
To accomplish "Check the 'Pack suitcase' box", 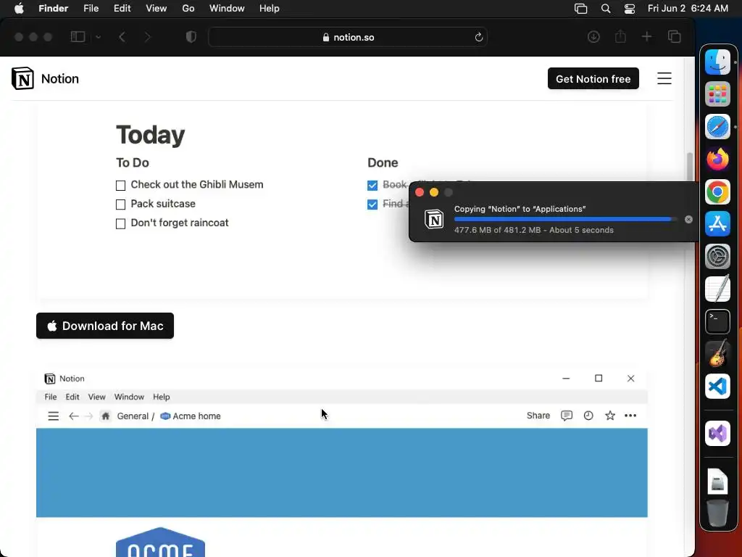I will pos(121,204).
